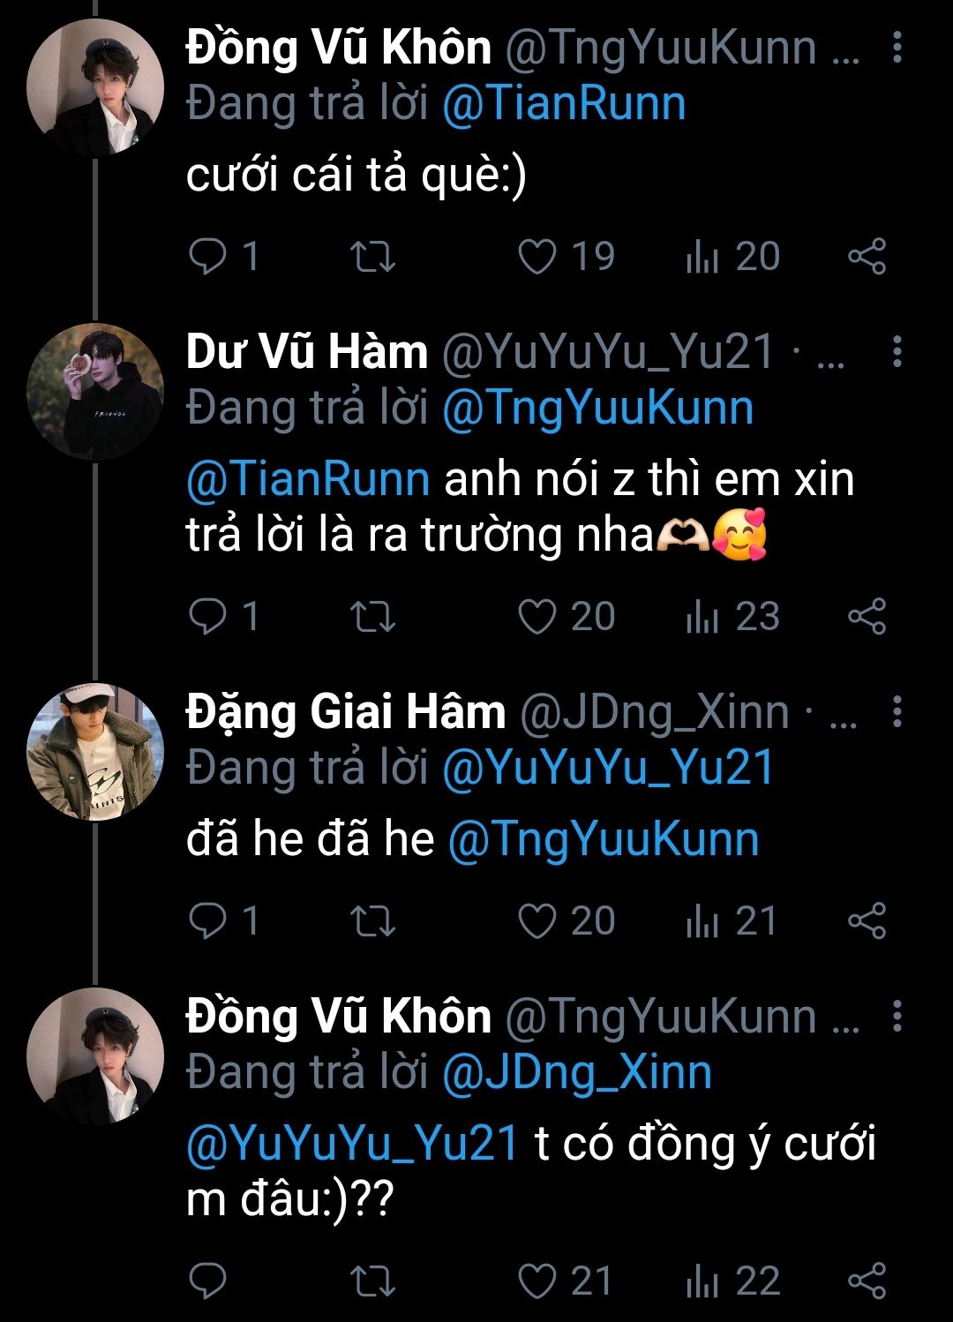Open @JDng_Xinn replying-to link in last tweet
Image resolution: width=953 pixels, height=1322 pixels.
(x=577, y=1073)
